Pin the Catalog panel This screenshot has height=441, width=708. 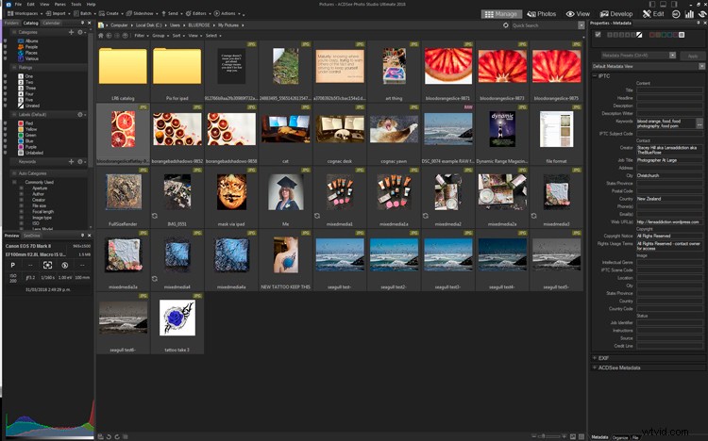pos(82,23)
